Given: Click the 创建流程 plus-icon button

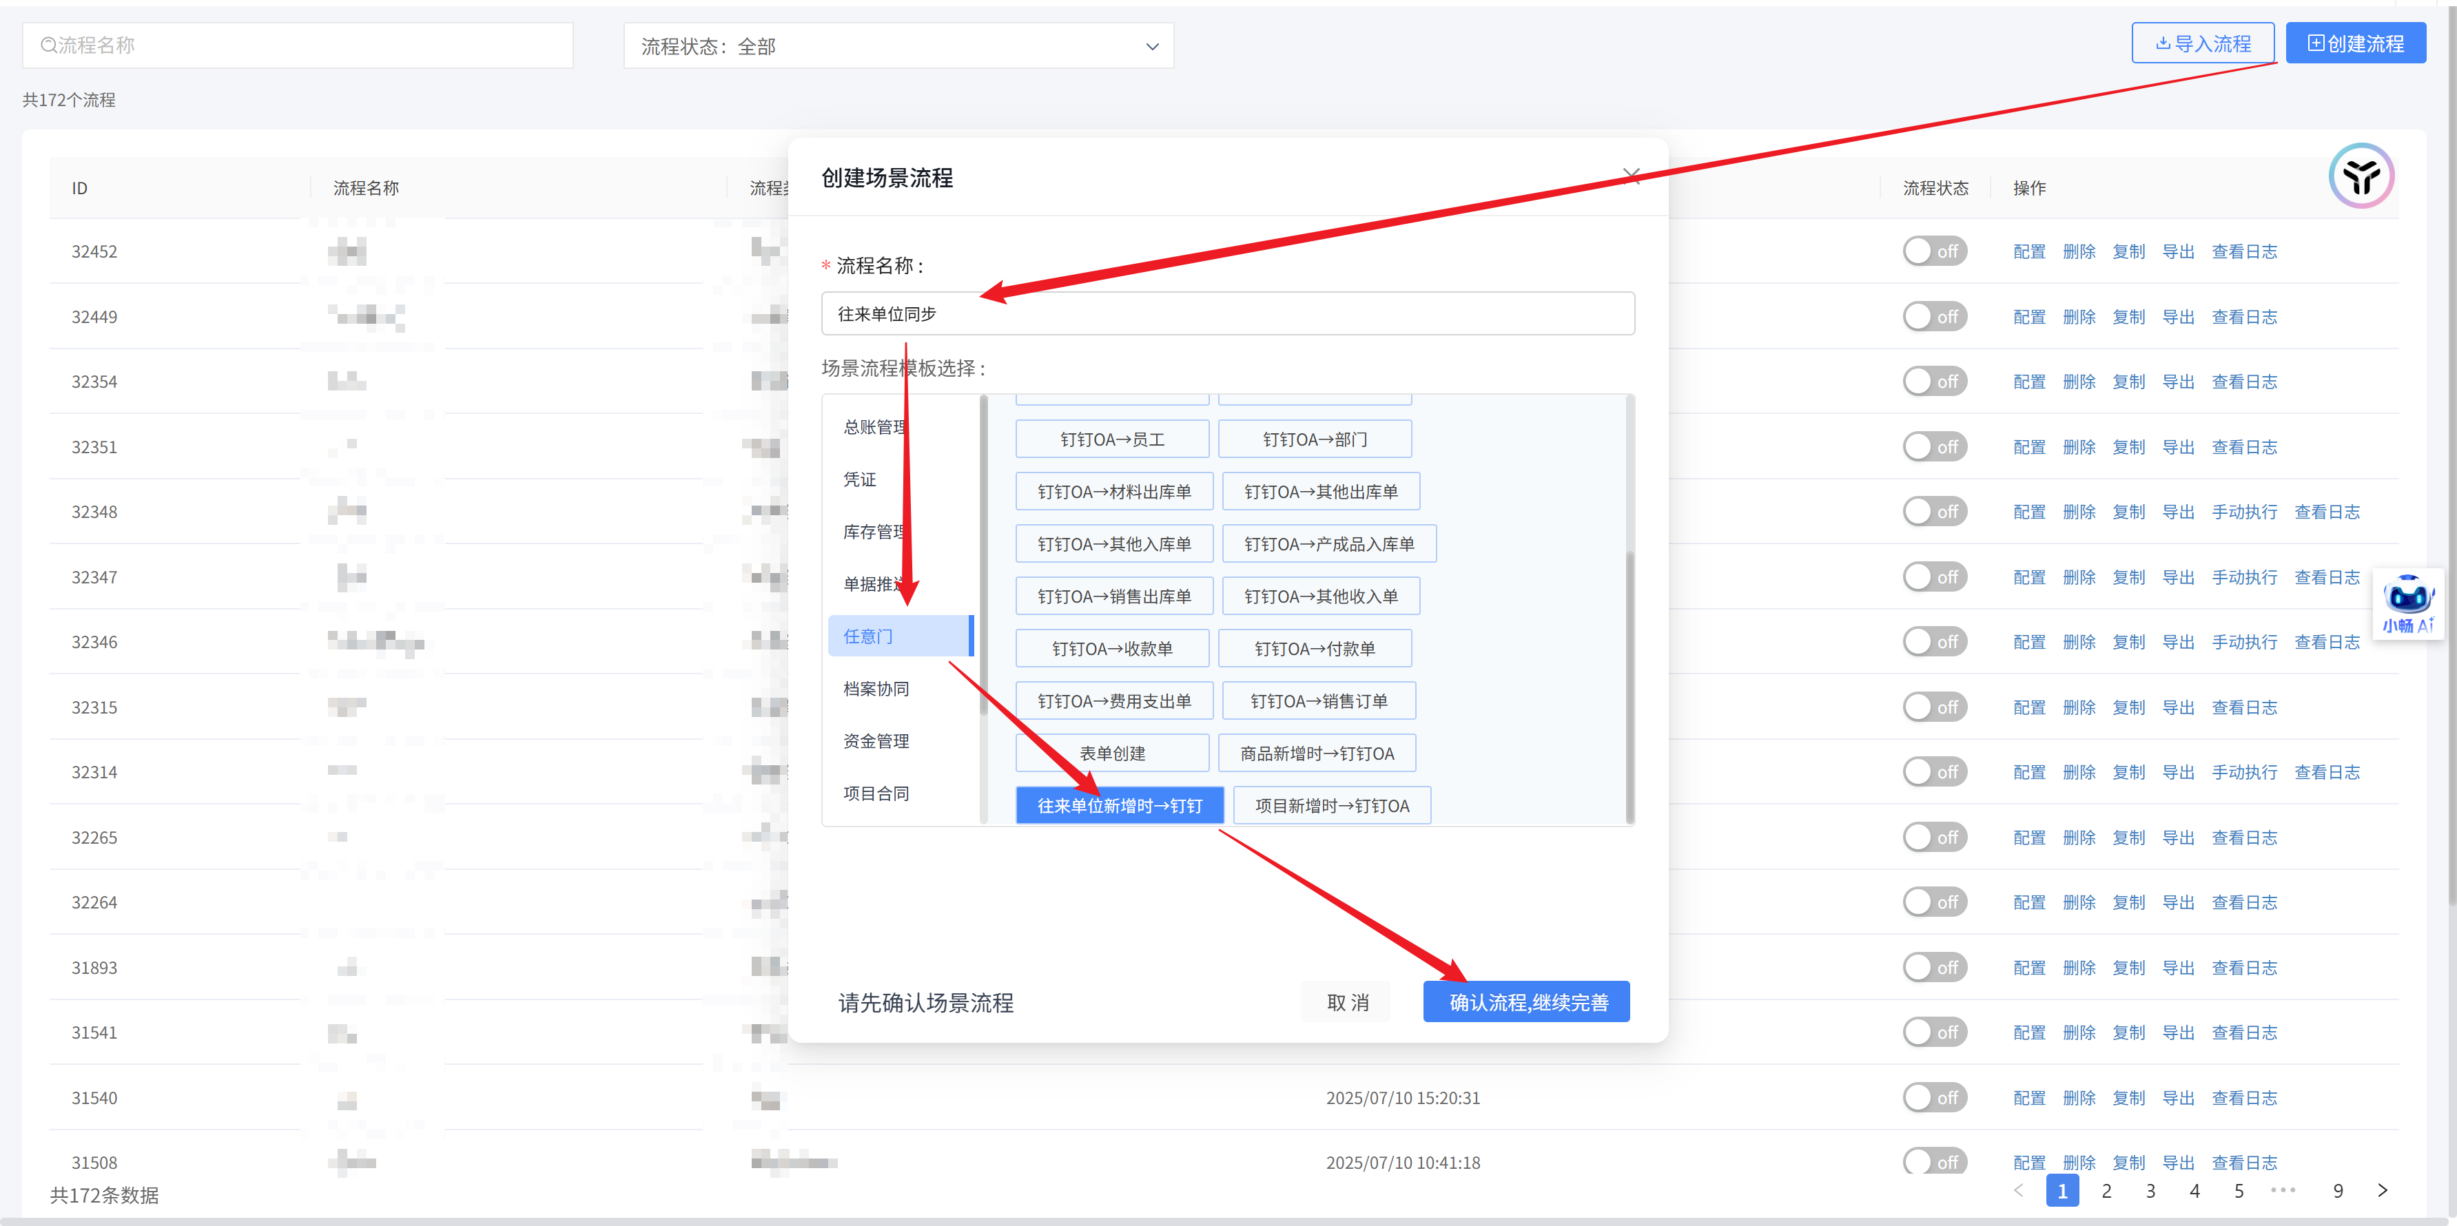Looking at the screenshot, I should tap(2355, 44).
